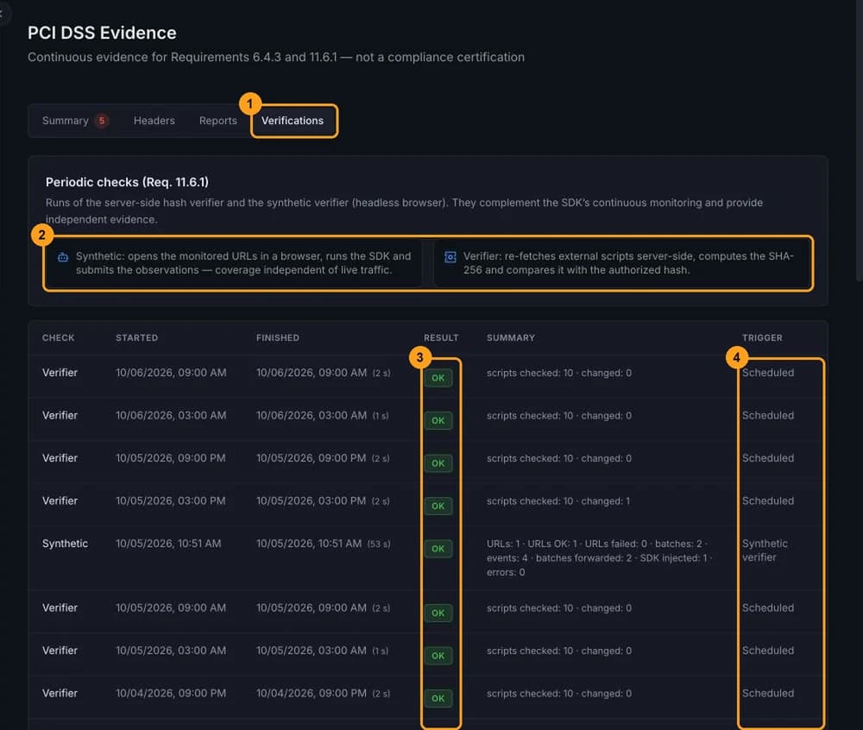Click summary 'scripts checked: 10 · changed: 1'

(558, 501)
